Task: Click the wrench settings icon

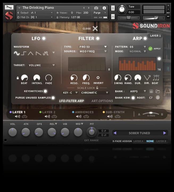Action: point(9,7)
